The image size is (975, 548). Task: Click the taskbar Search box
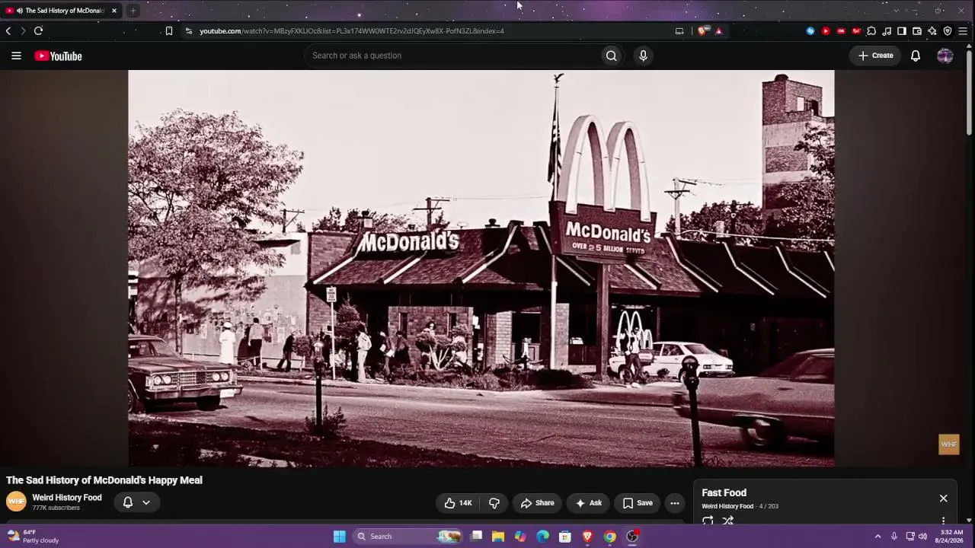[x=408, y=537]
